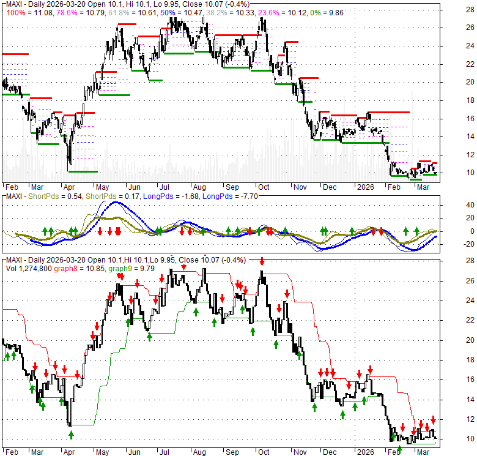Click the magenta '23.6% = 10.12' label
The height and width of the screenshot is (456, 477).
point(282,13)
